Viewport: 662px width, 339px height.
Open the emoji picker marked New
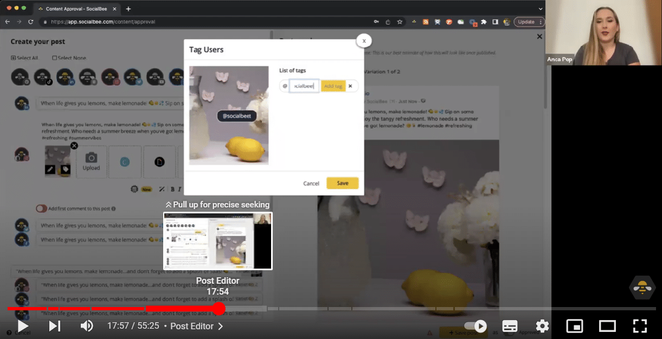pos(134,189)
